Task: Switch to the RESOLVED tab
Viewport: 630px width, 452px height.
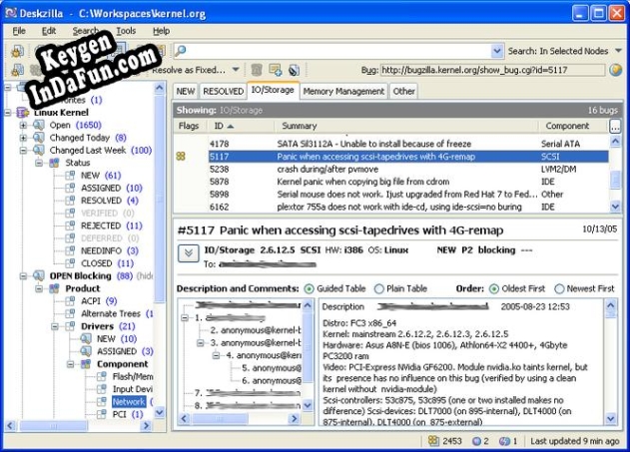Action: tap(223, 91)
